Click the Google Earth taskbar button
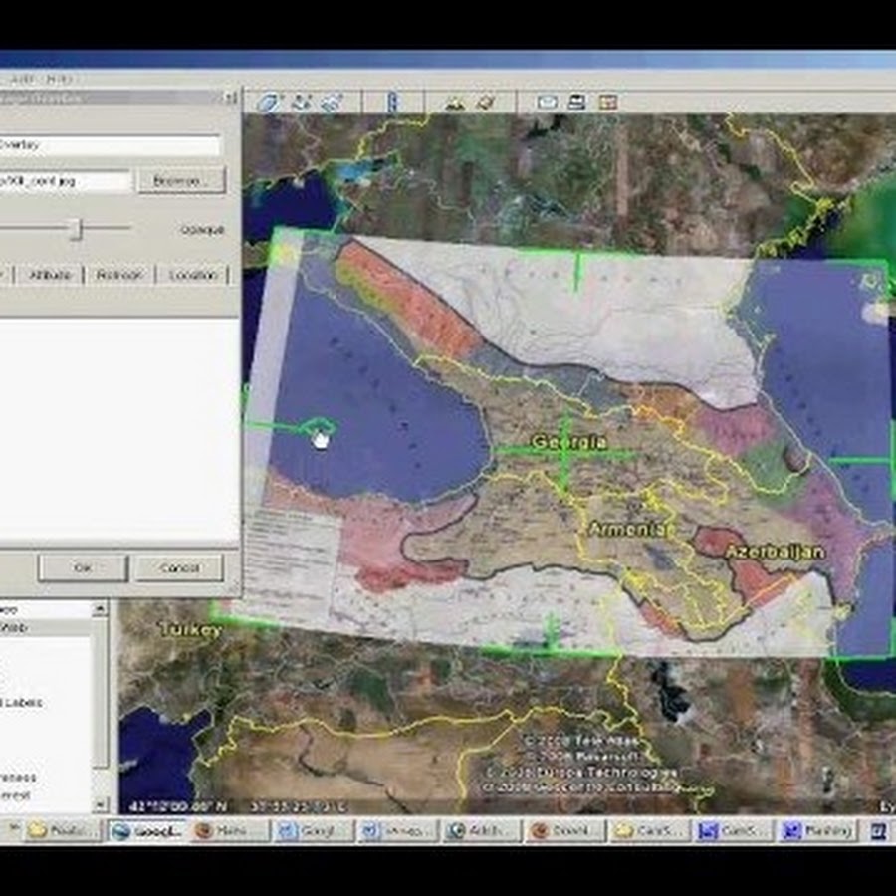 click(147, 830)
